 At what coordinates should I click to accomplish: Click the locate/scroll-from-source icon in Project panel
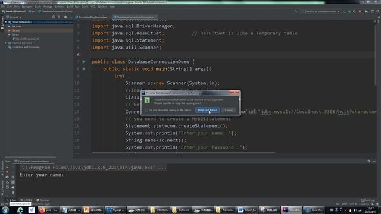[54, 17]
